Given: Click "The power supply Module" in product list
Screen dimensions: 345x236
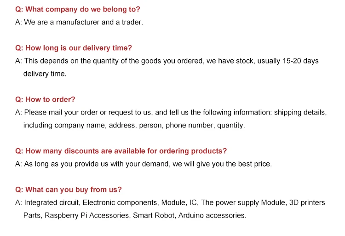Looking at the screenshot, I should (243, 202).
